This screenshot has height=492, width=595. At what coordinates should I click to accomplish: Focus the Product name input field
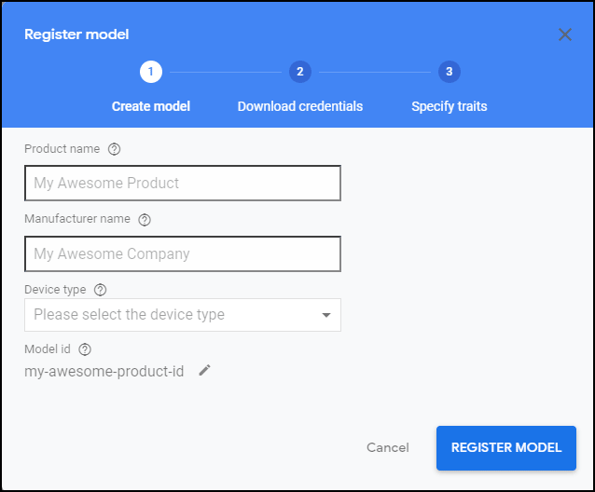tap(183, 183)
